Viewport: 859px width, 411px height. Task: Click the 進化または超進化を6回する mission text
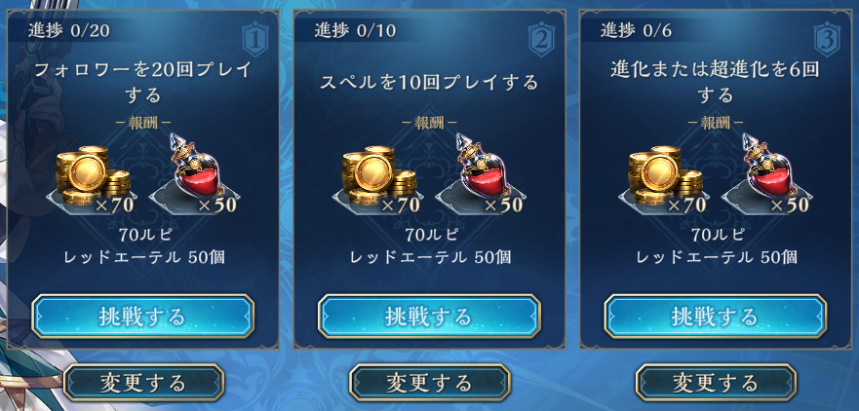(x=716, y=83)
